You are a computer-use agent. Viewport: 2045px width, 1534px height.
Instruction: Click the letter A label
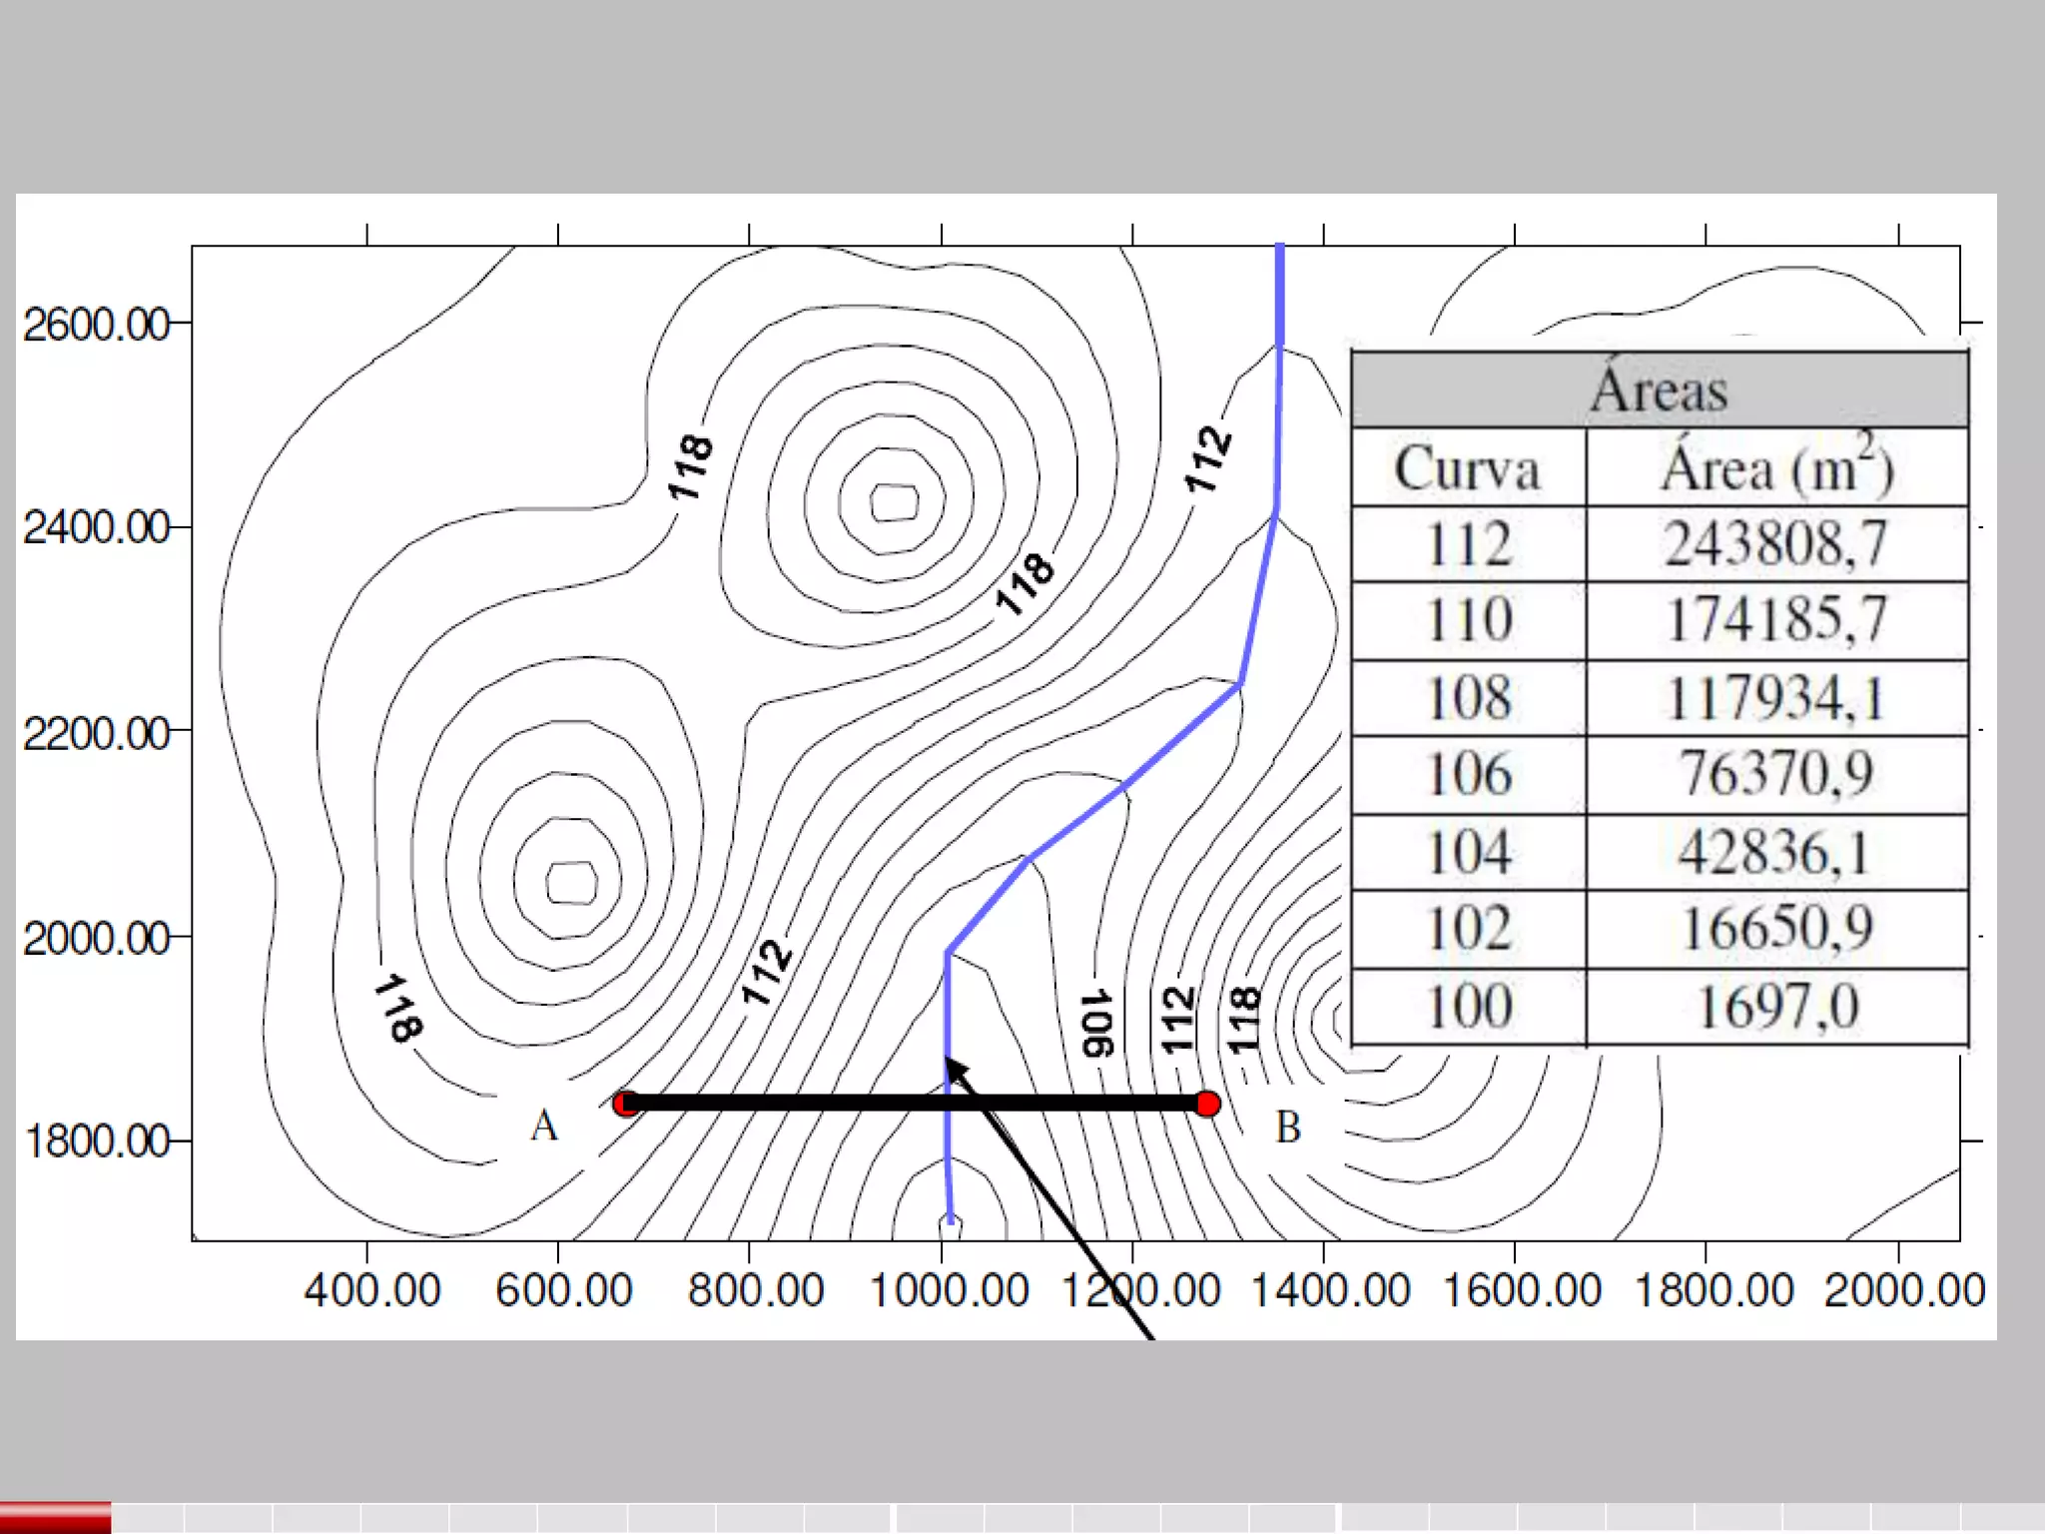544,1126
